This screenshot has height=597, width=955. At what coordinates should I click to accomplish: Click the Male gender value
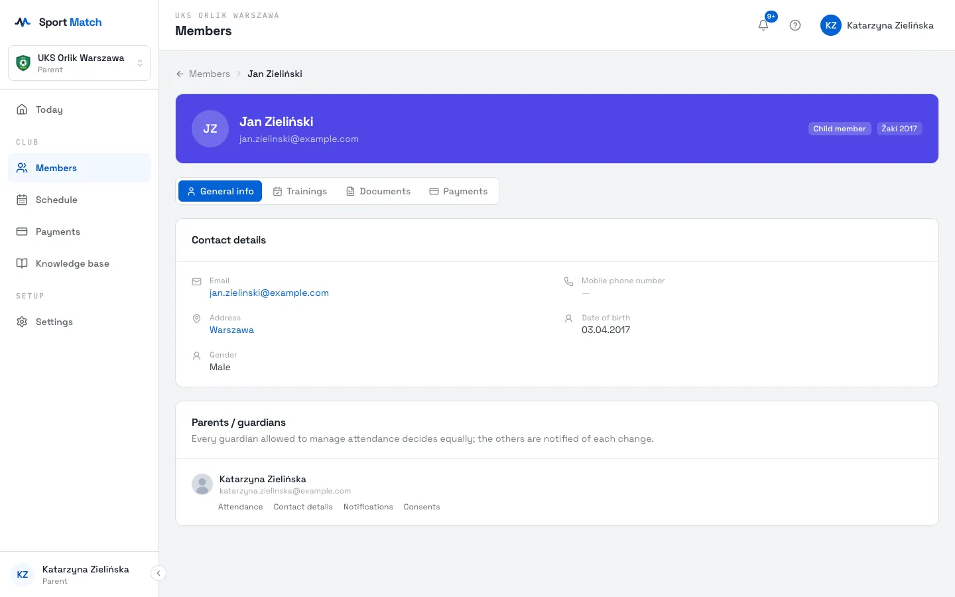[x=220, y=367]
